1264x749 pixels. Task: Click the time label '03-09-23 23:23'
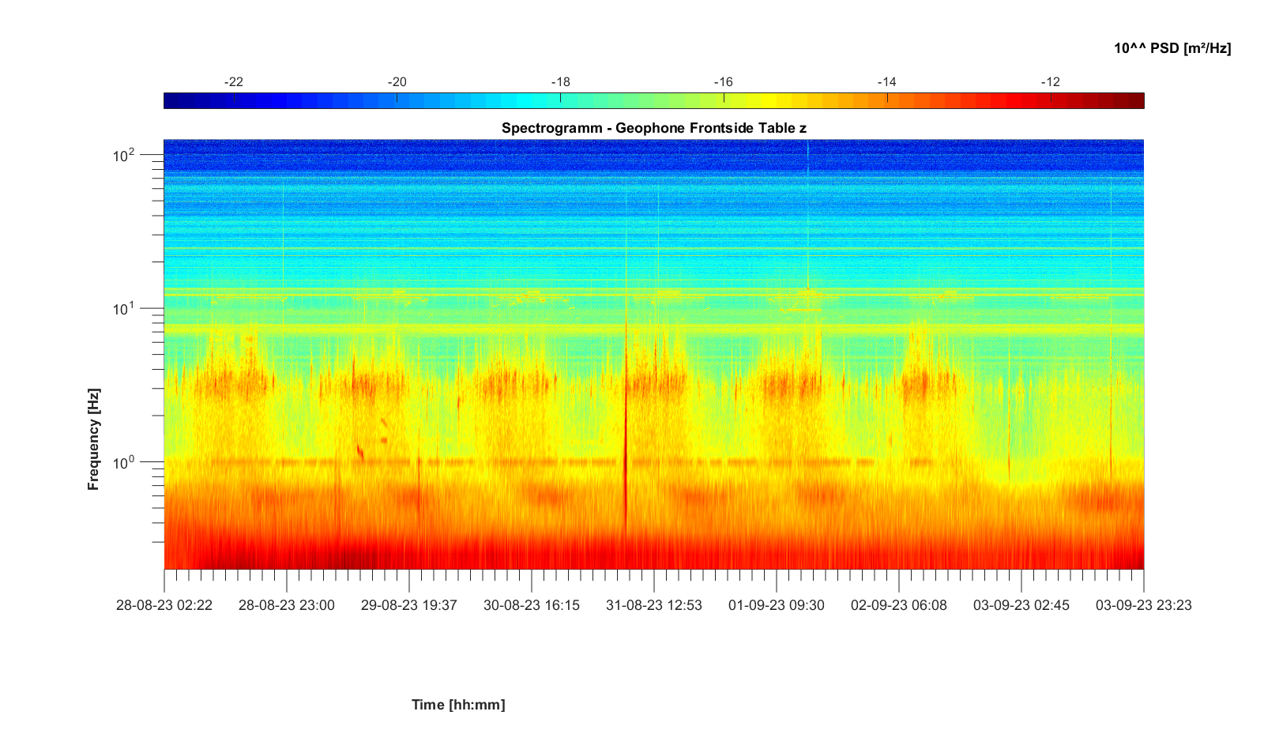tap(1144, 605)
